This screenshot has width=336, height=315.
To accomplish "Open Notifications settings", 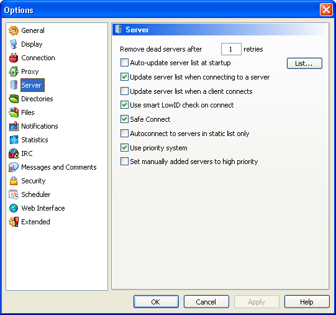I will (x=39, y=126).
